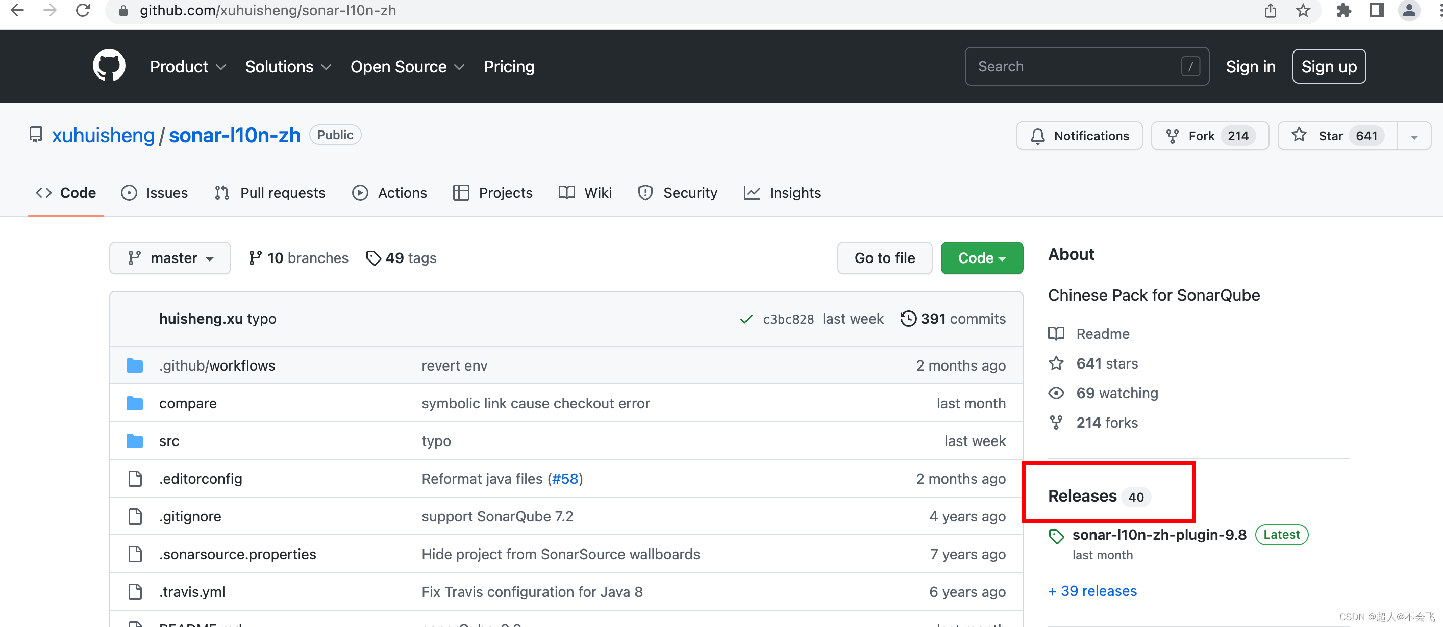This screenshot has width=1443, height=627.
Task: Reload the page with refresh icon
Action: pos(83,10)
